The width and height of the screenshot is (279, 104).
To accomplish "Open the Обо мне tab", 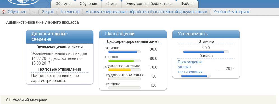I will tap(63, 4).
